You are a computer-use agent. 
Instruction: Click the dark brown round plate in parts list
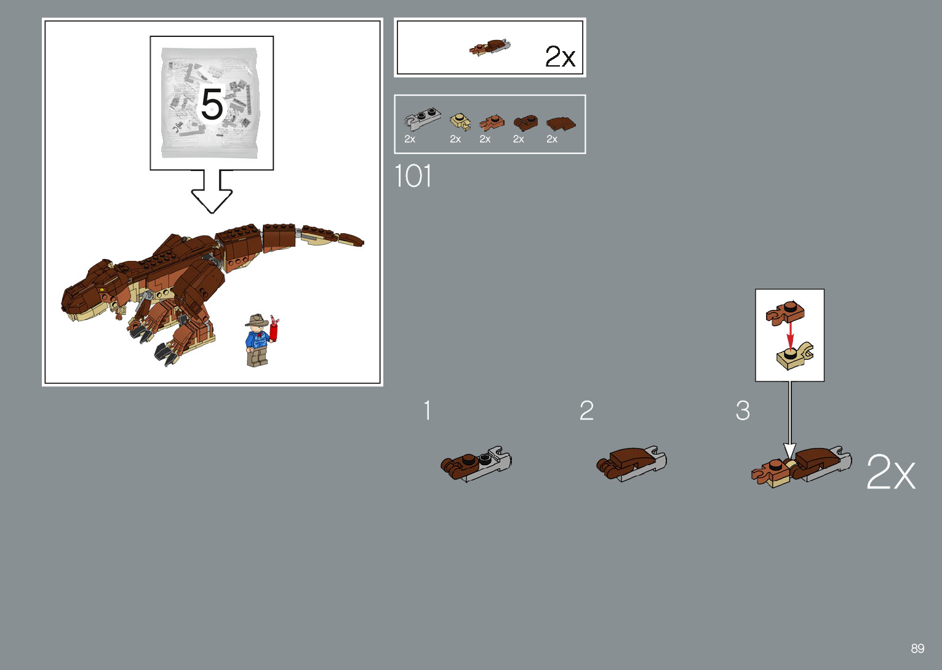[x=525, y=123]
